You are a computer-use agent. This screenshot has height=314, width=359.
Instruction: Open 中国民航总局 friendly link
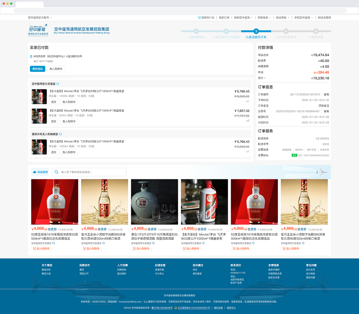tap(275, 274)
